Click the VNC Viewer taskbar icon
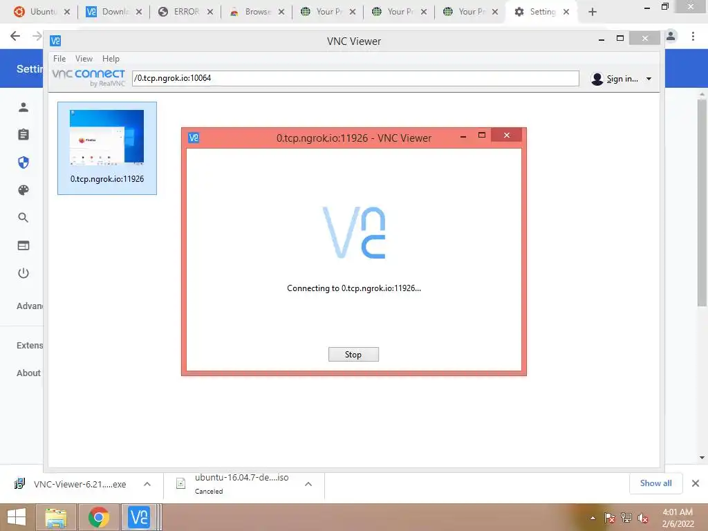The image size is (708, 531). [139, 517]
